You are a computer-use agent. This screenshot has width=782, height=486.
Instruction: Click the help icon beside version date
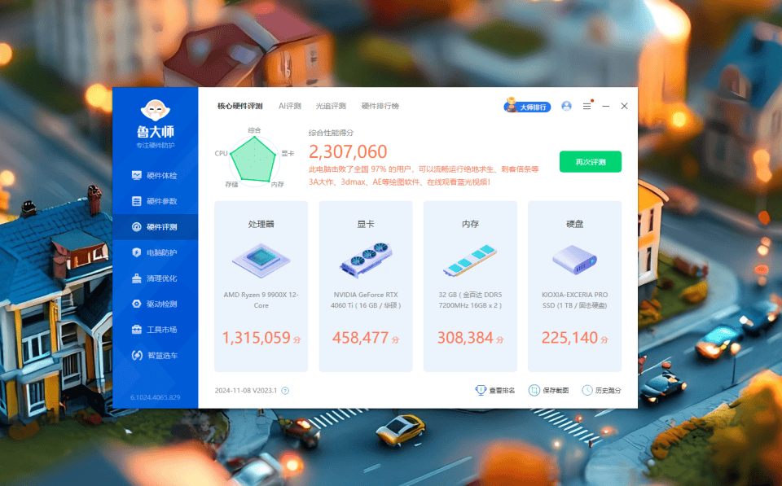point(285,391)
